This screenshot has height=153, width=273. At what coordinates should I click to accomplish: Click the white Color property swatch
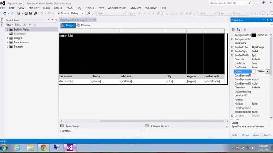tap(253, 71)
